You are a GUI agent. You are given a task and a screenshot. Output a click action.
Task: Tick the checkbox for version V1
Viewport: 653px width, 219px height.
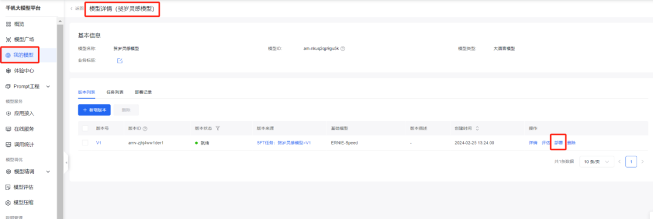(85, 142)
